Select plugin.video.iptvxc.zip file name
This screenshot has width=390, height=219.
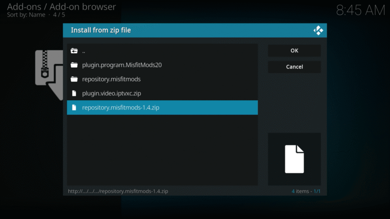pyautogui.click(x=112, y=93)
